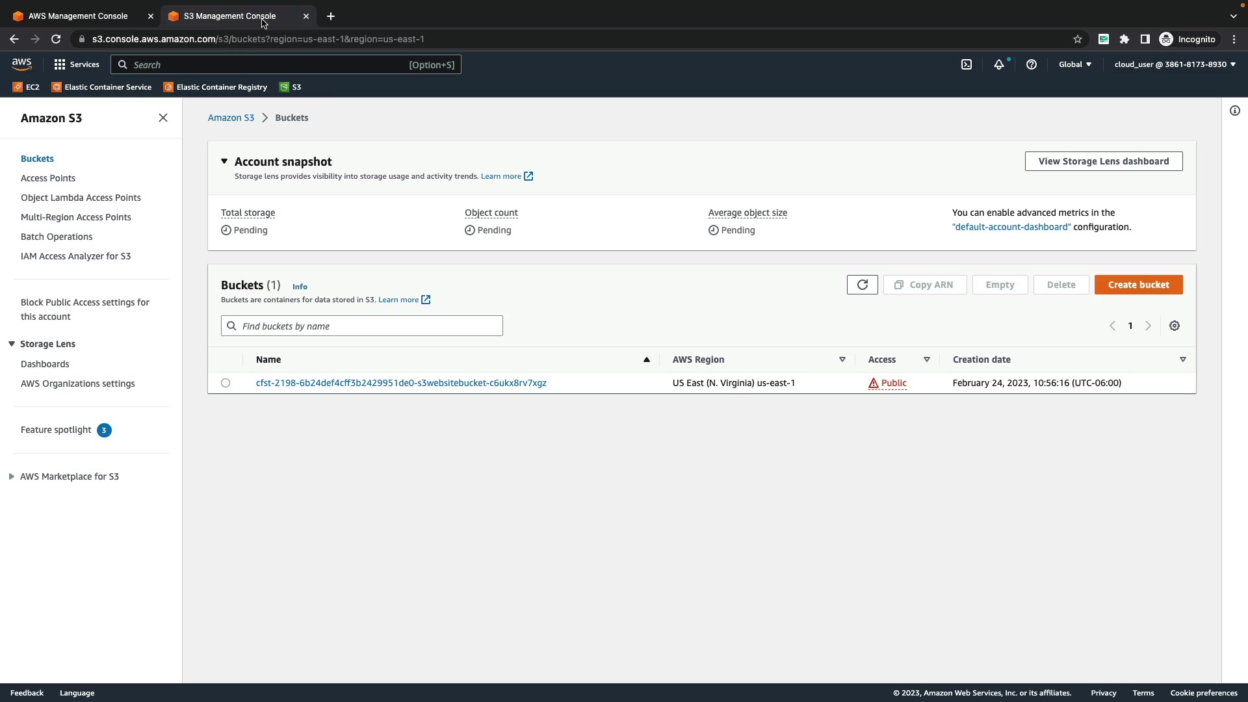Collapse the Account snapshot section

point(224,161)
